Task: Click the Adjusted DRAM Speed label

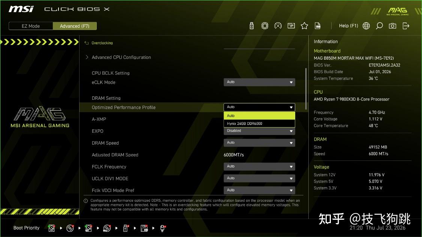Action: (115, 154)
